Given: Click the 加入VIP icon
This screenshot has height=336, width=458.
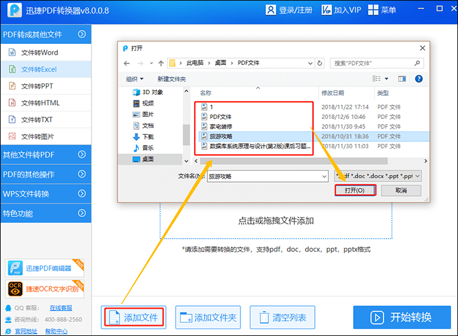Looking at the screenshot, I should 326,10.
